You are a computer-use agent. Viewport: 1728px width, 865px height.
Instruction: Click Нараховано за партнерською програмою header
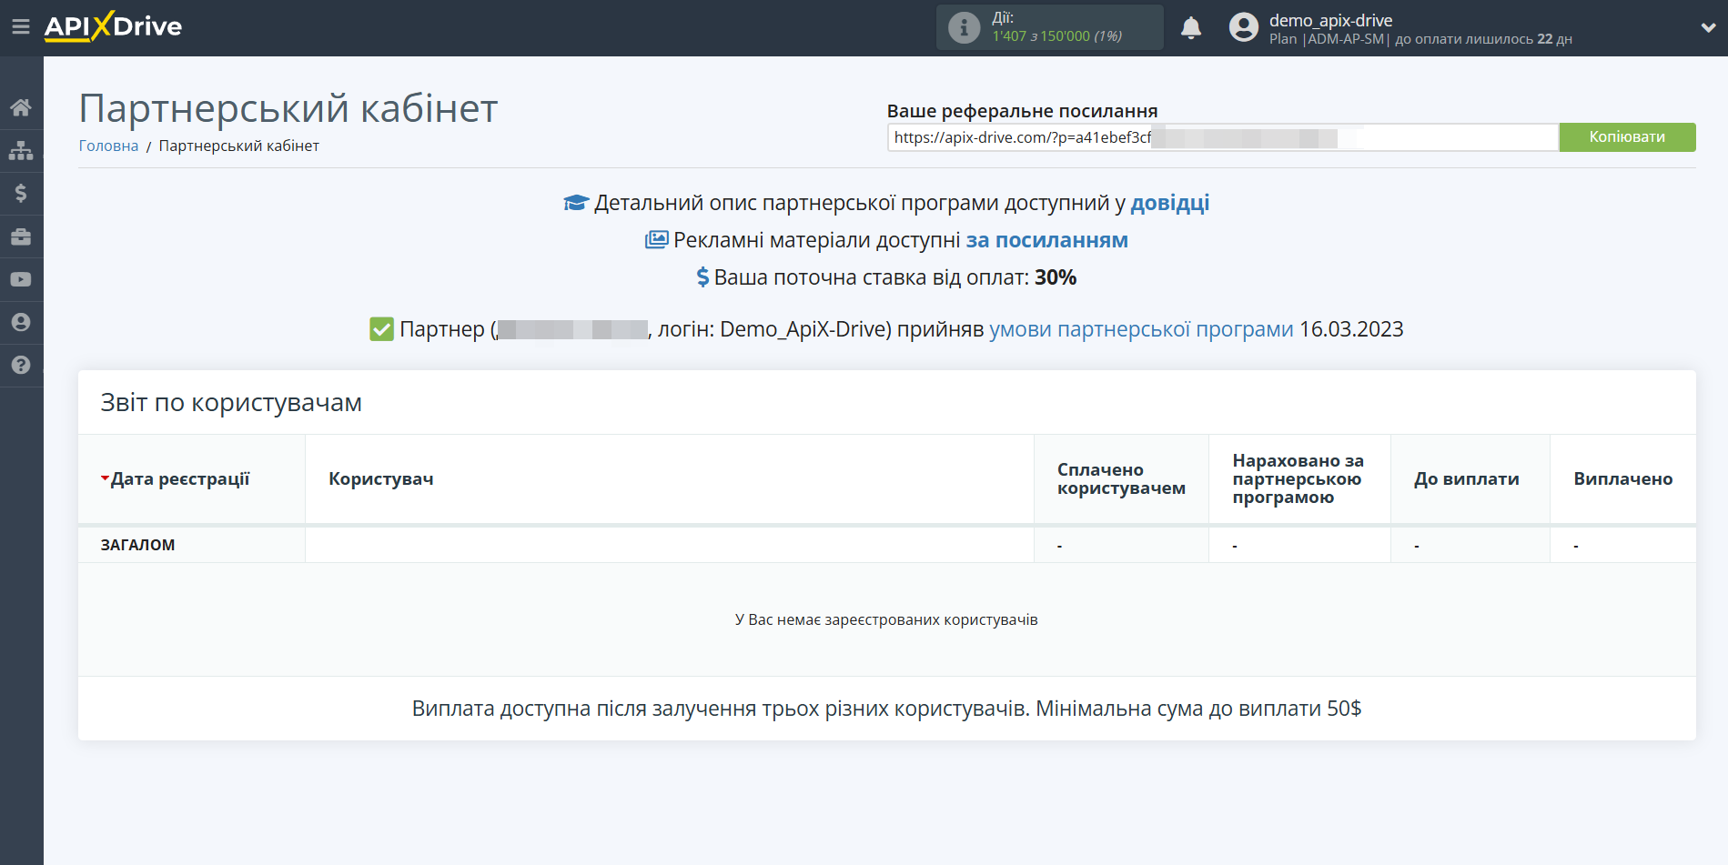pyautogui.click(x=1299, y=479)
